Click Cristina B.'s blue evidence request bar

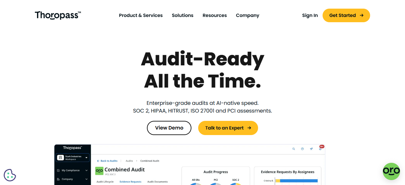click(299, 181)
